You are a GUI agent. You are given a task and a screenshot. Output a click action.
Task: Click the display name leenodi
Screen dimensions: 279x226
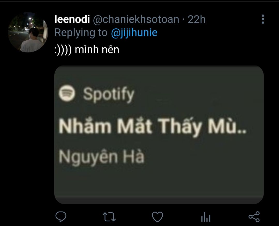tap(72, 19)
